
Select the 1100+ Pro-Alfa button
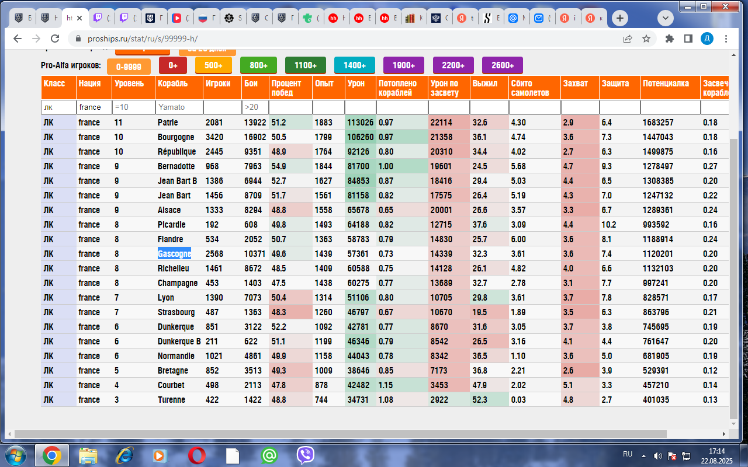(x=306, y=65)
